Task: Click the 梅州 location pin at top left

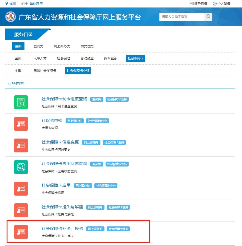Action: point(7,4)
